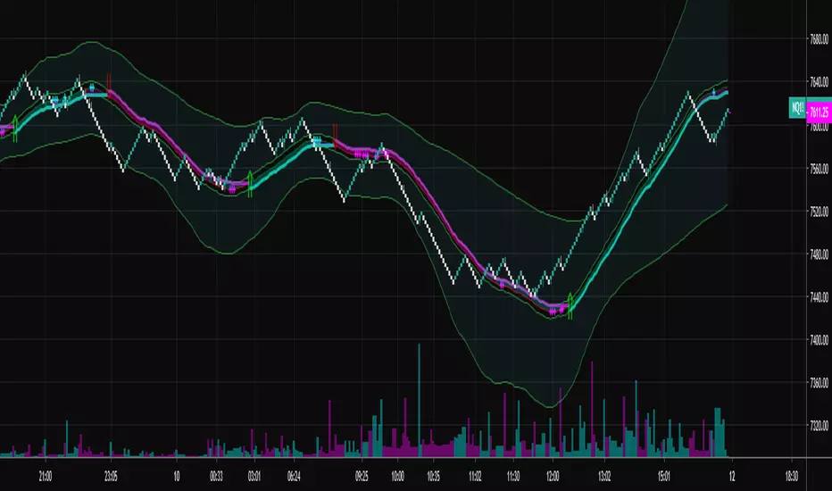Click the 10:00 time axis label
Image resolution: width=832 pixels, height=491 pixels.
click(397, 476)
